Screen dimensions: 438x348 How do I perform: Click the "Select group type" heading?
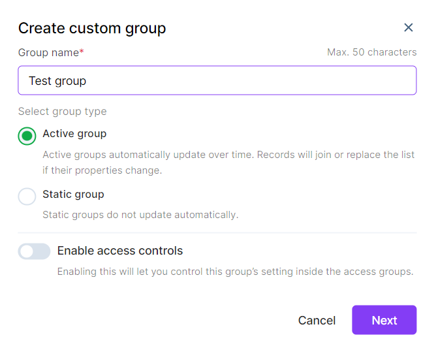62,112
